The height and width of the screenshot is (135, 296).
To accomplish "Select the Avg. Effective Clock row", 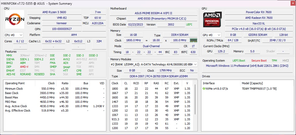I will [55, 111].
